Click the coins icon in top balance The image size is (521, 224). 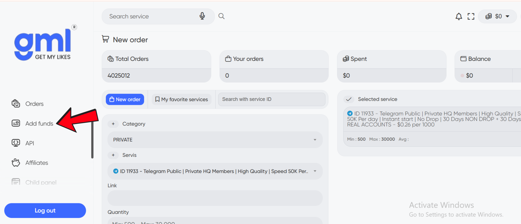tap(489, 16)
